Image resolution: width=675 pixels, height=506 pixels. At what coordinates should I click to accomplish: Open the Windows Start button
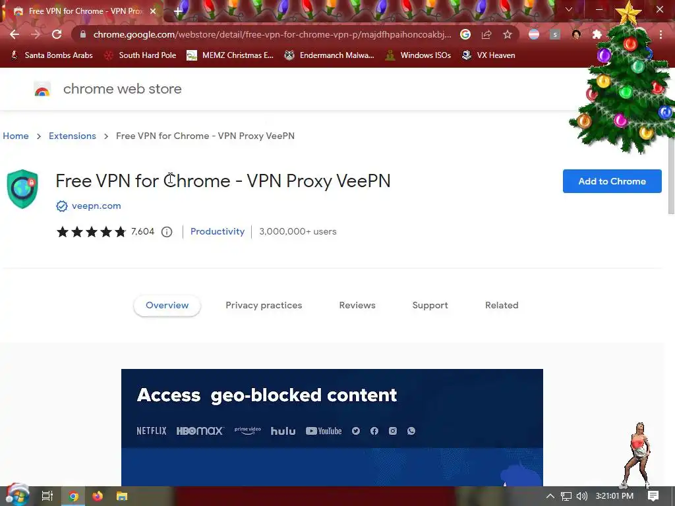[x=16, y=495]
